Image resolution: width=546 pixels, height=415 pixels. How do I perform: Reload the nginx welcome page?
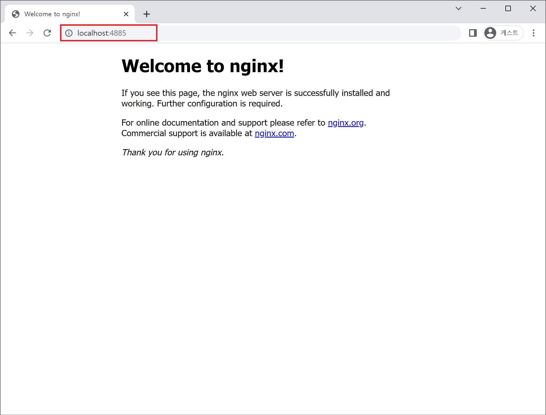point(47,33)
